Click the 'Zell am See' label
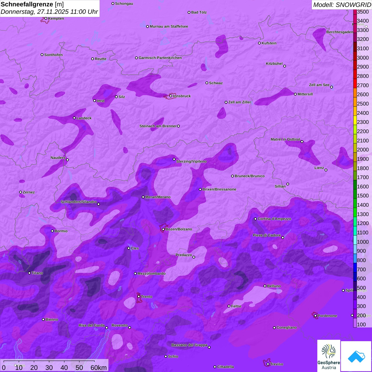The height and width of the screenshot is (372, 372). point(319,85)
